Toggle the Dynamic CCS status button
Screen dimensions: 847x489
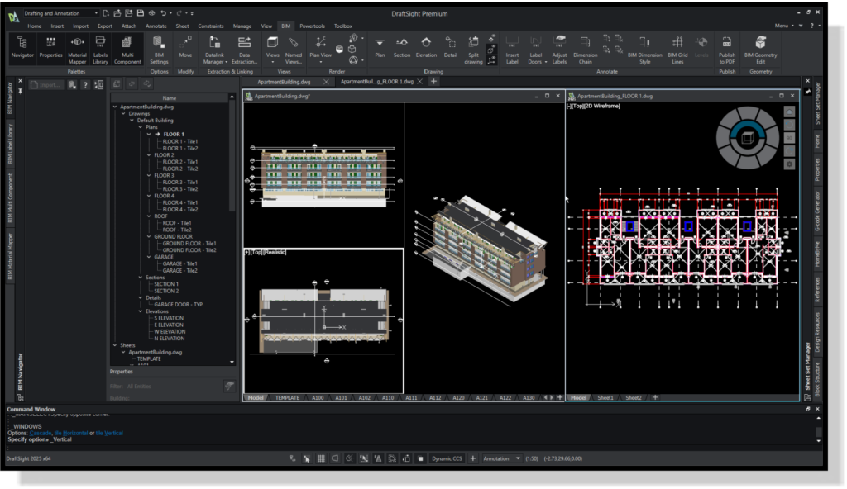point(447,458)
